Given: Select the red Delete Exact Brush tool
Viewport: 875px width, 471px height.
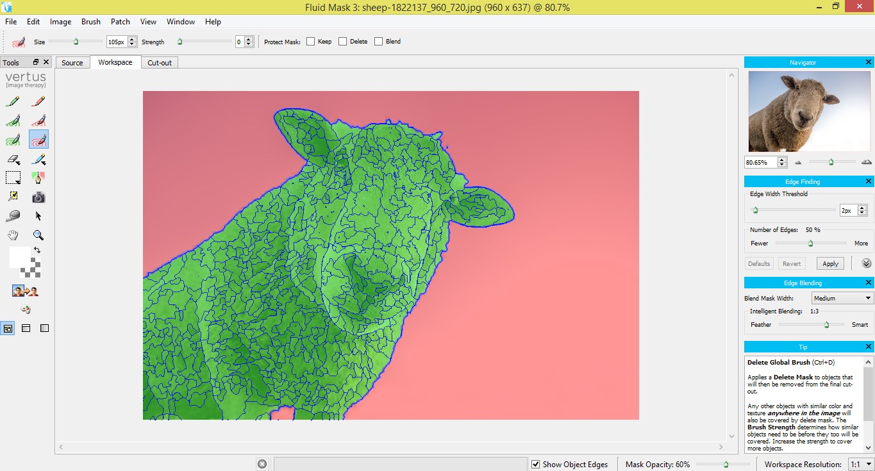Looking at the screenshot, I should tap(38, 101).
